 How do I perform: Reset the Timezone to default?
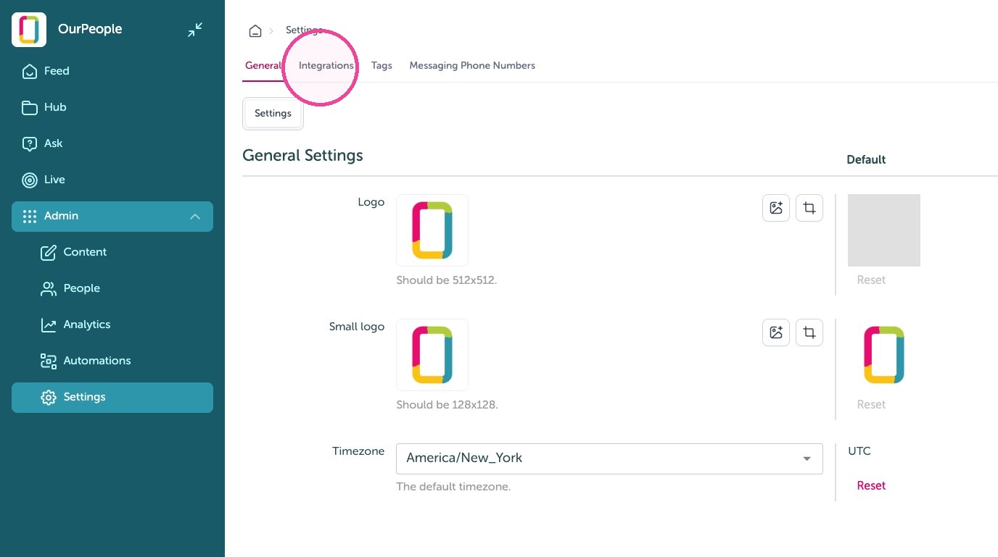pyautogui.click(x=871, y=486)
